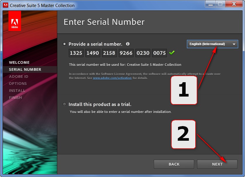Select 'Install this product as a trial'
Screen dimensions: 245x177
[64, 104]
